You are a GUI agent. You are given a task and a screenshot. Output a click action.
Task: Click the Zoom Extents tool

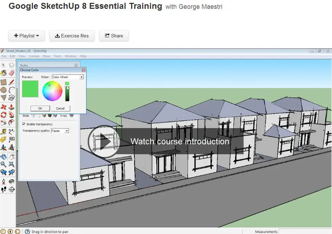11,164
